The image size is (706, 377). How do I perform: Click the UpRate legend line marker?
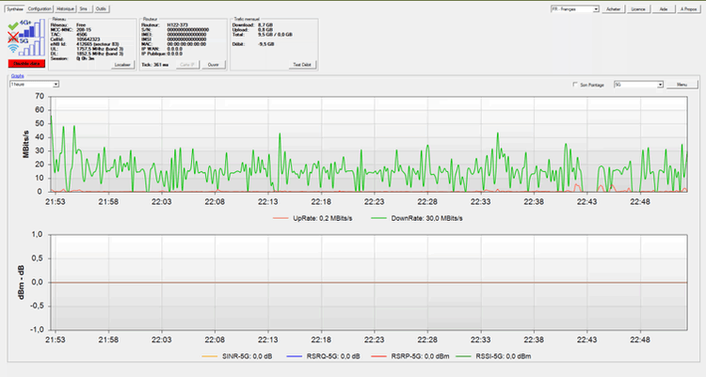[x=280, y=217]
